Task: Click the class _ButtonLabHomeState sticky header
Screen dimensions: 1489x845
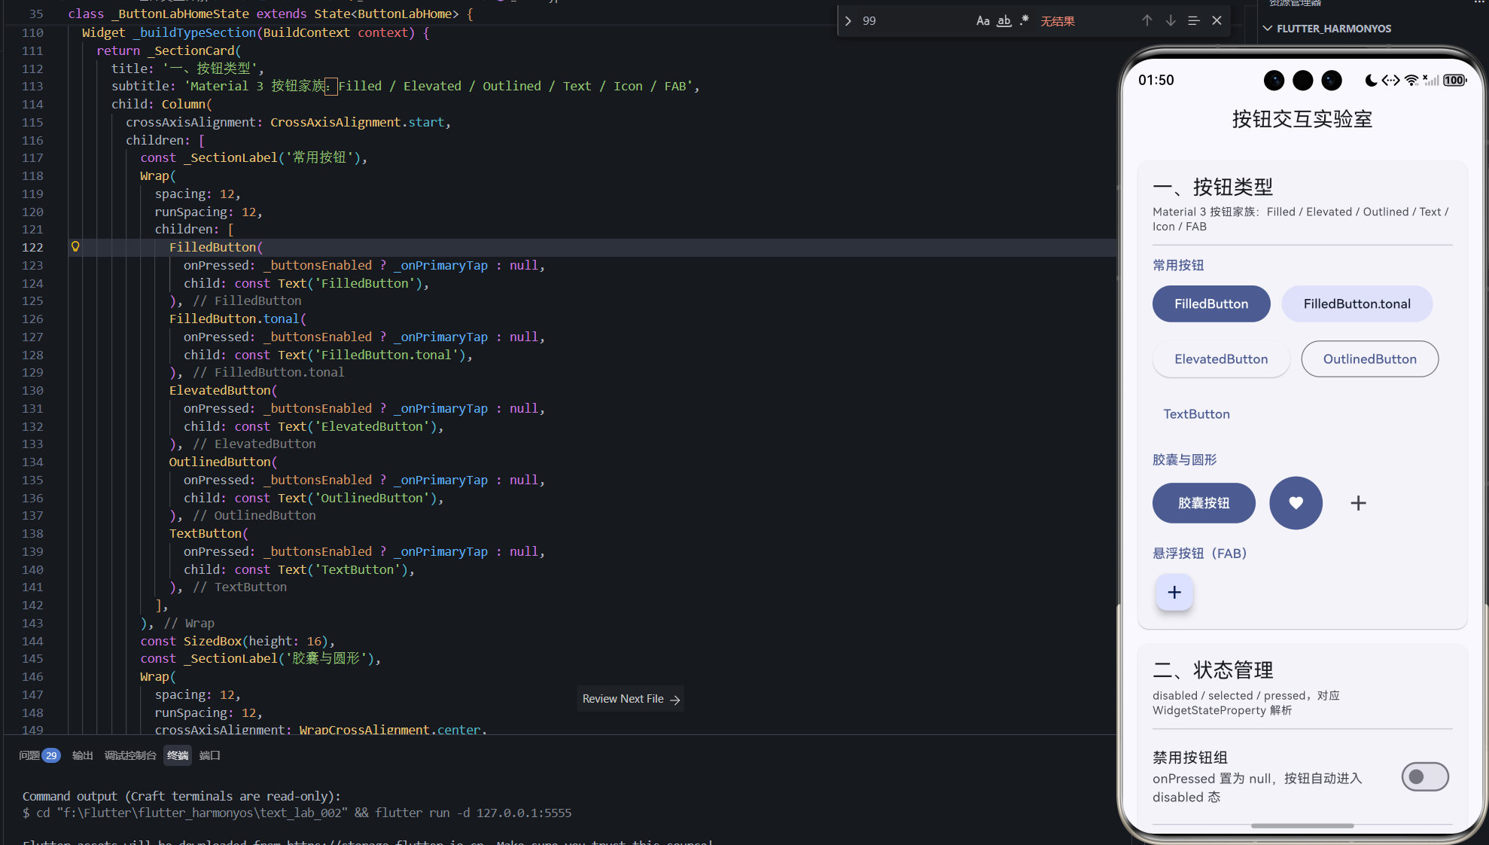Action: click(271, 14)
